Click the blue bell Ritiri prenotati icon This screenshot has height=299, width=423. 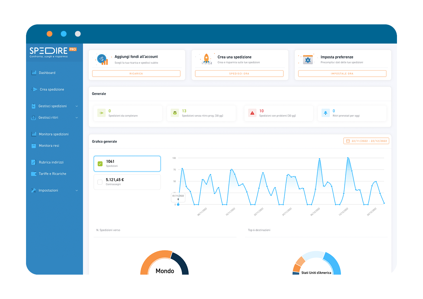(x=326, y=113)
